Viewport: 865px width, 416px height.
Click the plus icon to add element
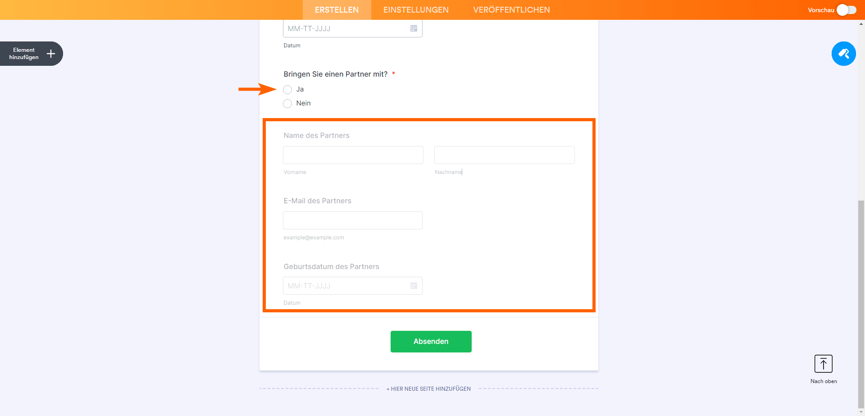click(51, 54)
